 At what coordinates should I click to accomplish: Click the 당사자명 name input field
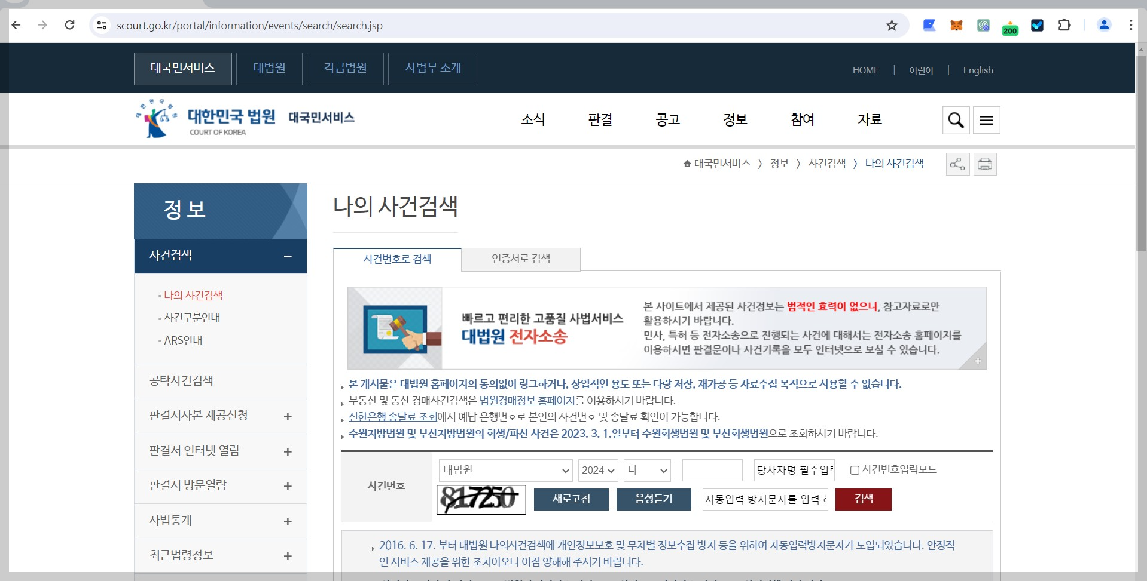[x=794, y=470]
